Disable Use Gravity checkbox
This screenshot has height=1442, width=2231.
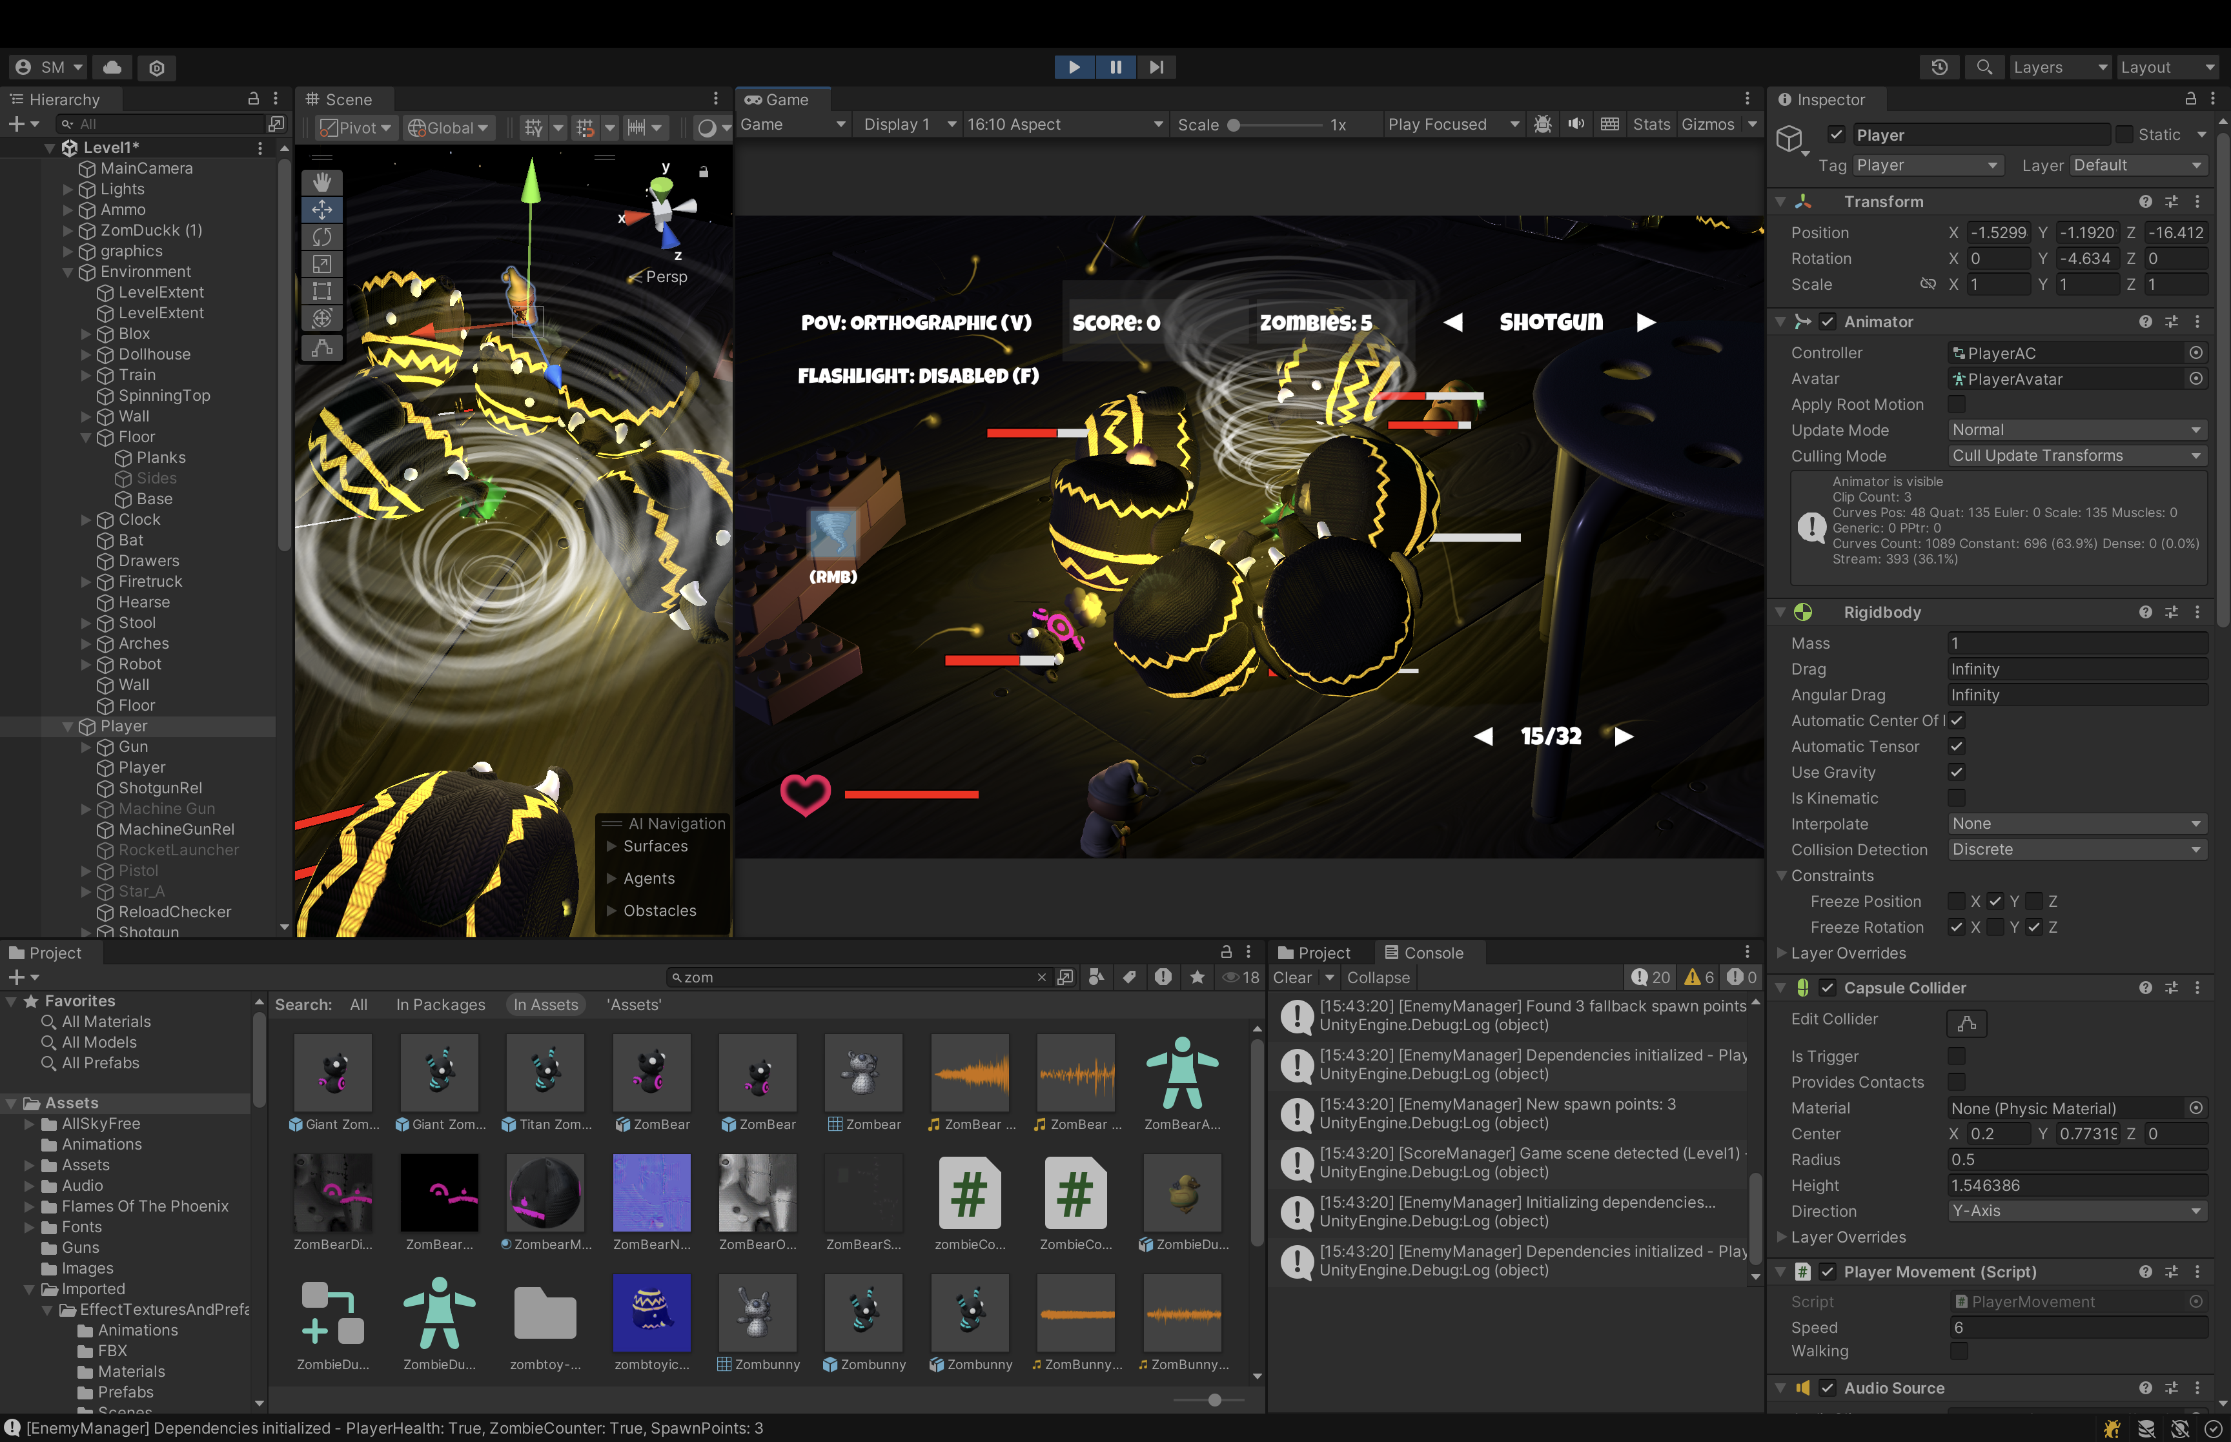point(1957,773)
